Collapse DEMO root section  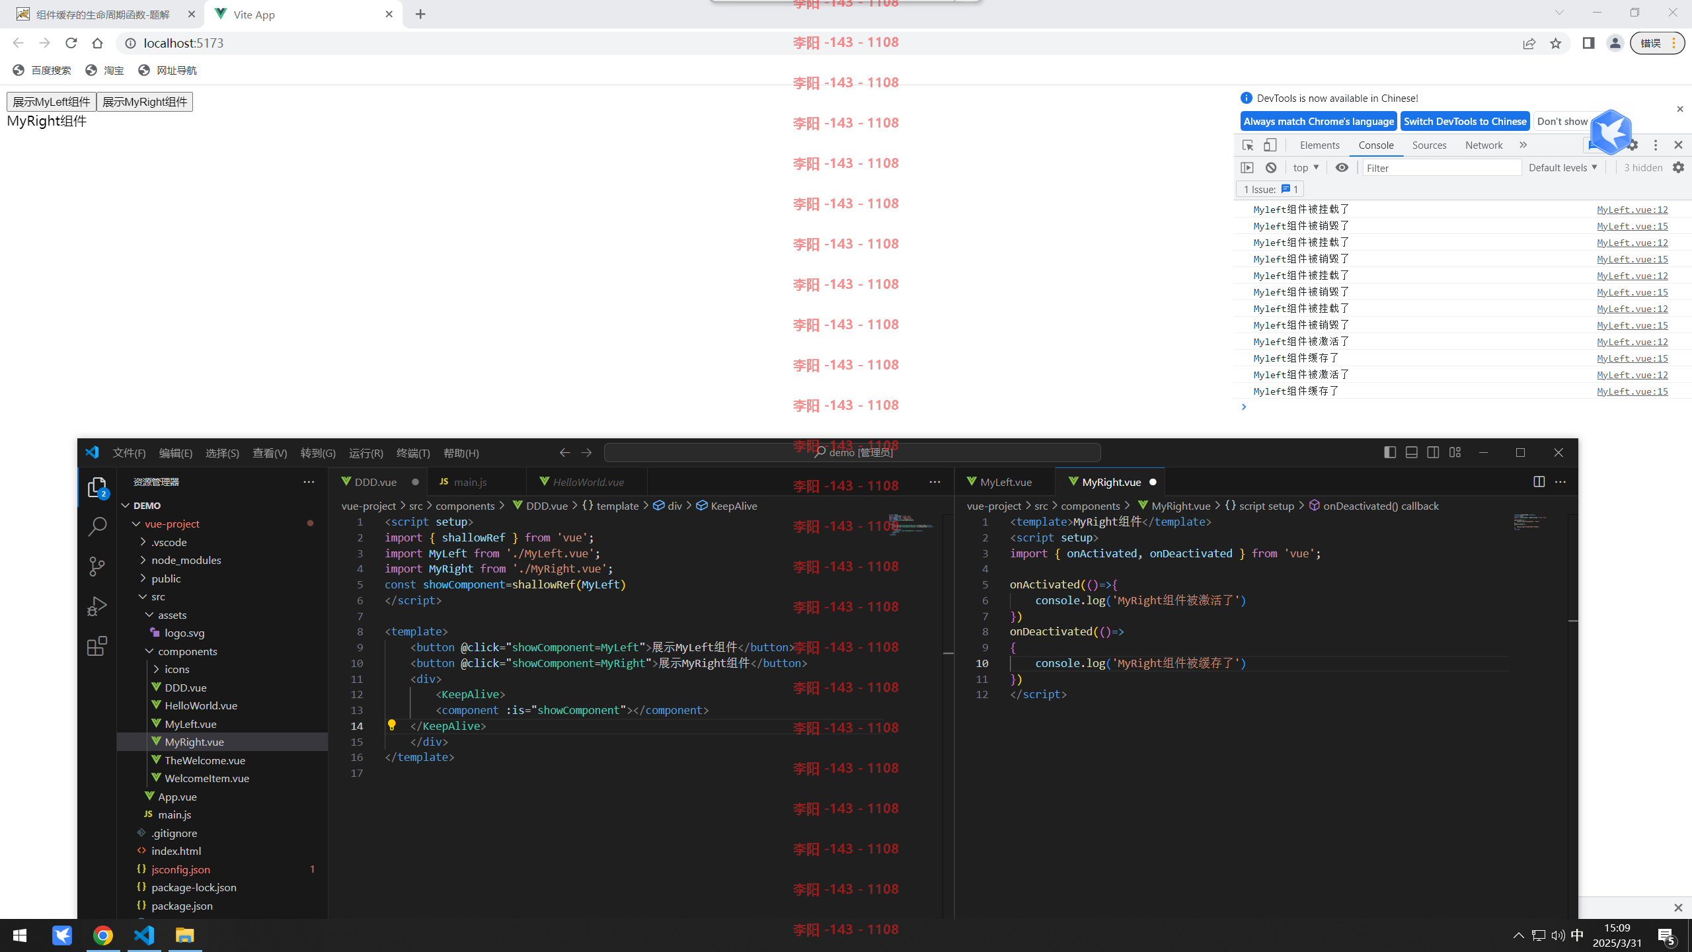point(126,505)
